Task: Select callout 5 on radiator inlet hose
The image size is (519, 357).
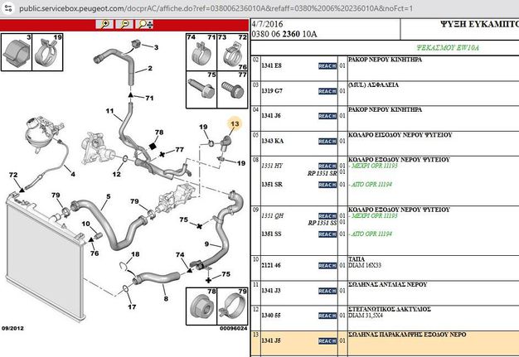Action: [x=109, y=196]
